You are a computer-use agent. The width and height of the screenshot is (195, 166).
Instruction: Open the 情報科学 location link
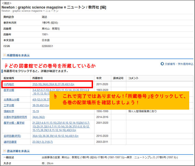click(9, 111)
